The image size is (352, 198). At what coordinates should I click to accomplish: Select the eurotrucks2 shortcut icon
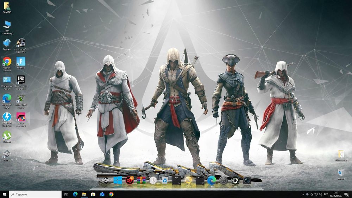(21, 45)
